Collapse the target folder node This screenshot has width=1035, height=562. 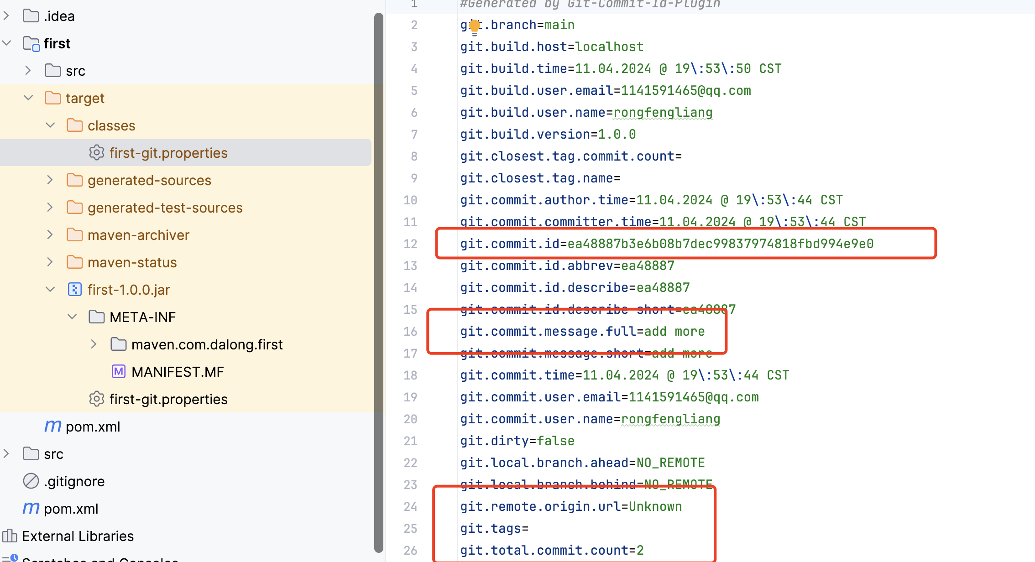pyautogui.click(x=28, y=98)
